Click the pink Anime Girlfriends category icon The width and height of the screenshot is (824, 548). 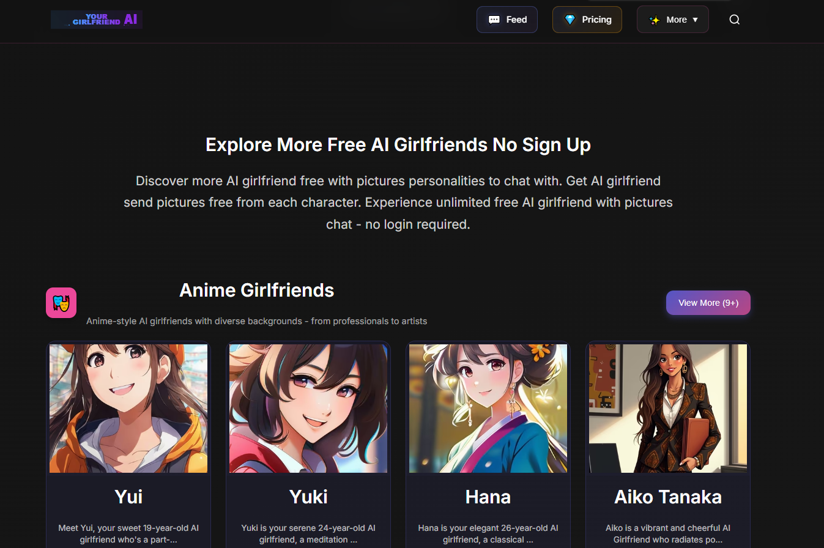point(61,303)
